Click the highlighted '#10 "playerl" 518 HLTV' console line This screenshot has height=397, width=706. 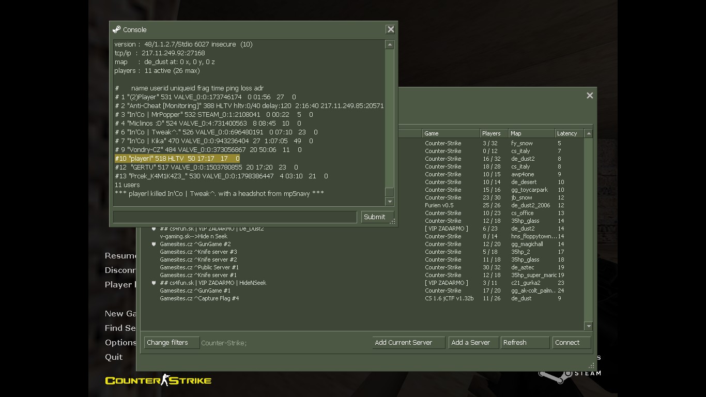click(x=177, y=159)
